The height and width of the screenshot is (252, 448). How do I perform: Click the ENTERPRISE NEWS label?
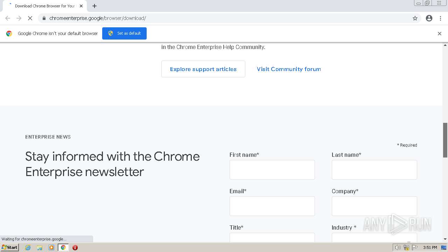point(48,137)
